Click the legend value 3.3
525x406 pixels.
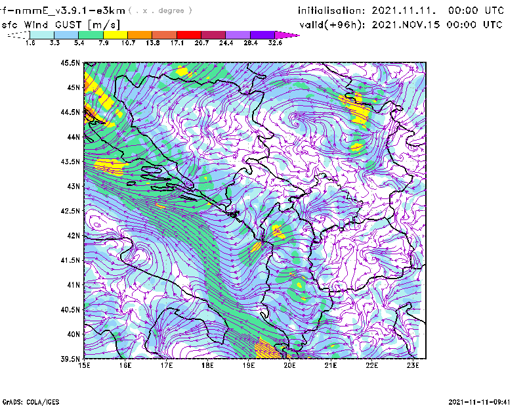(x=54, y=43)
